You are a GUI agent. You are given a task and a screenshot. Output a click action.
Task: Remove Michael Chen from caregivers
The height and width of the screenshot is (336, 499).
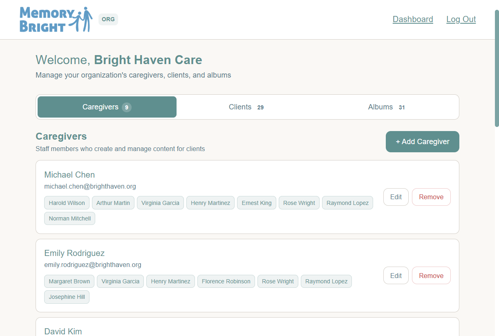[431, 197]
